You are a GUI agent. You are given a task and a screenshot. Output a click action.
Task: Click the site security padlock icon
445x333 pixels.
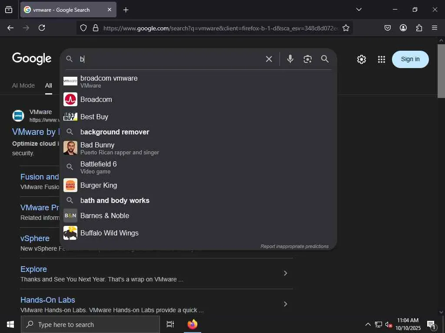[x=96, y=28]
